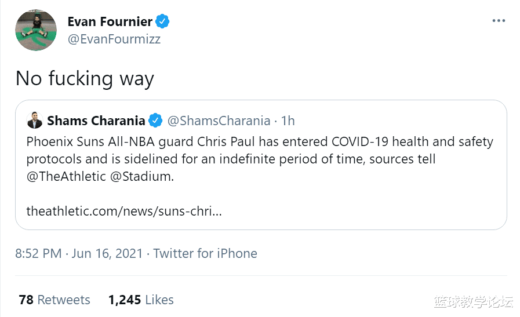
Task: Click Evan Fournier's profile avatar
Action: [36, 30]
